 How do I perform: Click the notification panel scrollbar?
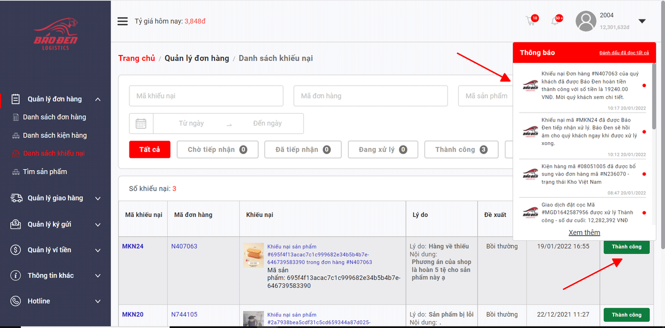(x=654, y=99)
